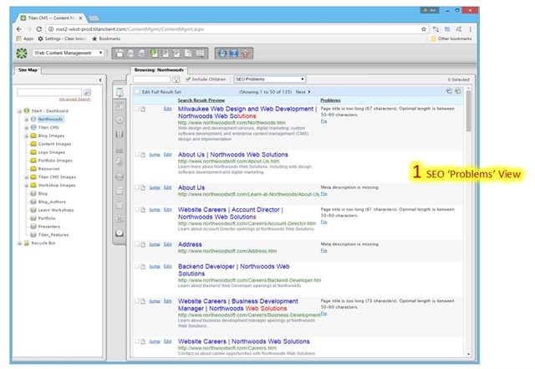Select the Site Map tab

click(28, 69)
